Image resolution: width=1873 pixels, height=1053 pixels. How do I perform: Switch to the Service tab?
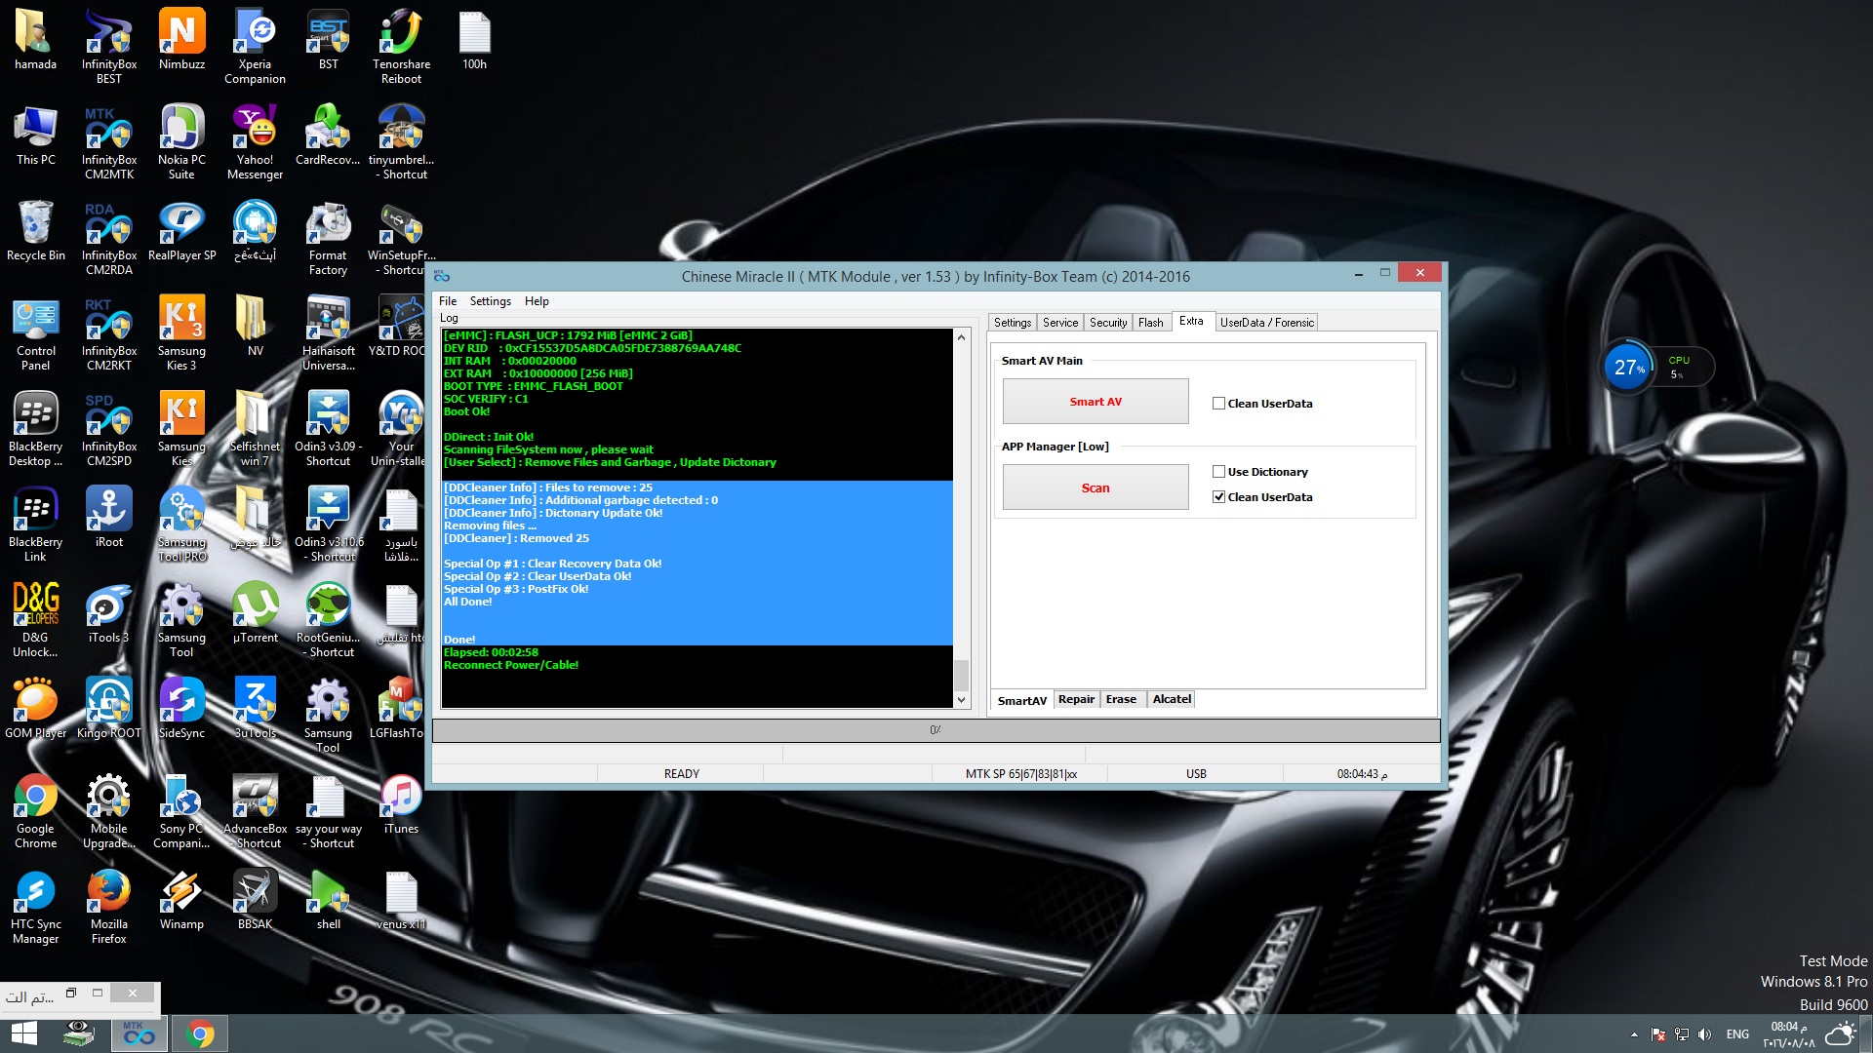point(1060,323)
